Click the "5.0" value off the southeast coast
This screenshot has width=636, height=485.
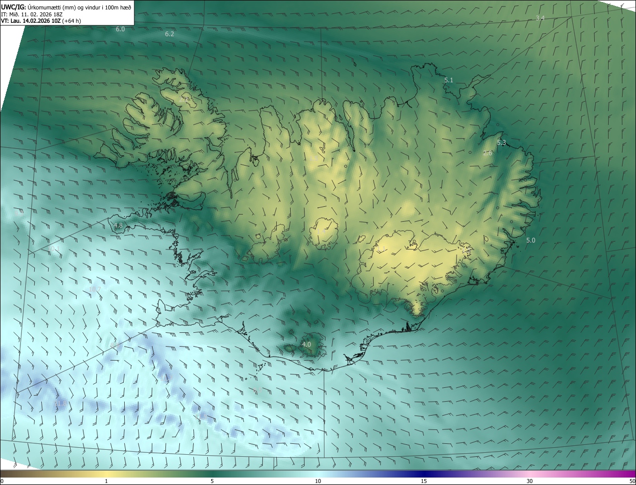(531, 241)
